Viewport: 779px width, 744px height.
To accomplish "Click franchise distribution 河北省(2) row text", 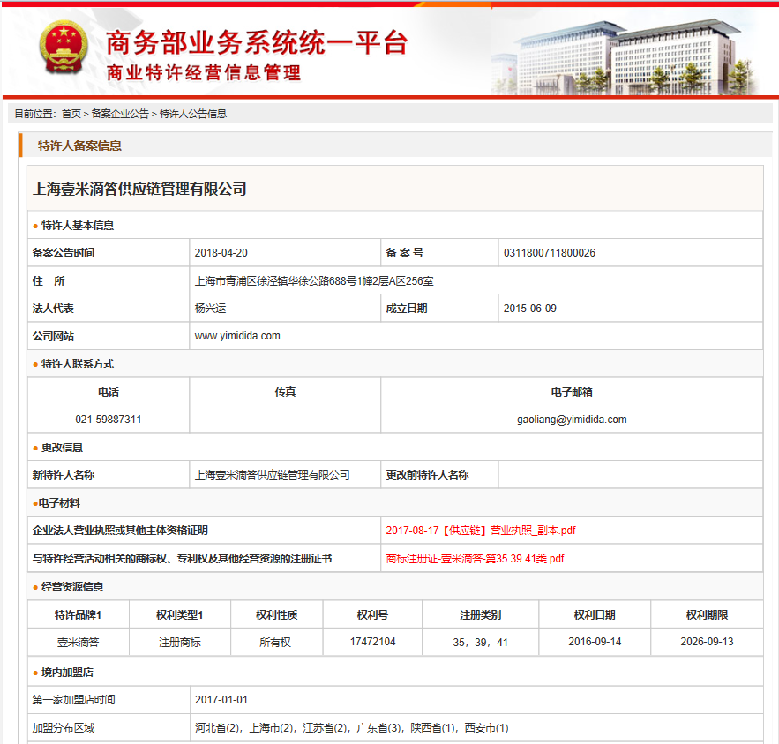I will pyautogui.click(x=352, y=728).
